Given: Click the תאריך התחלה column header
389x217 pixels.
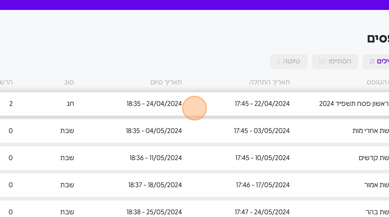Looking at the screenshot, I should coord(269,83).
